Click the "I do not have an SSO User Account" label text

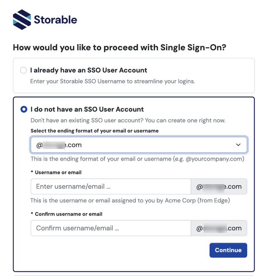(87, 109)
